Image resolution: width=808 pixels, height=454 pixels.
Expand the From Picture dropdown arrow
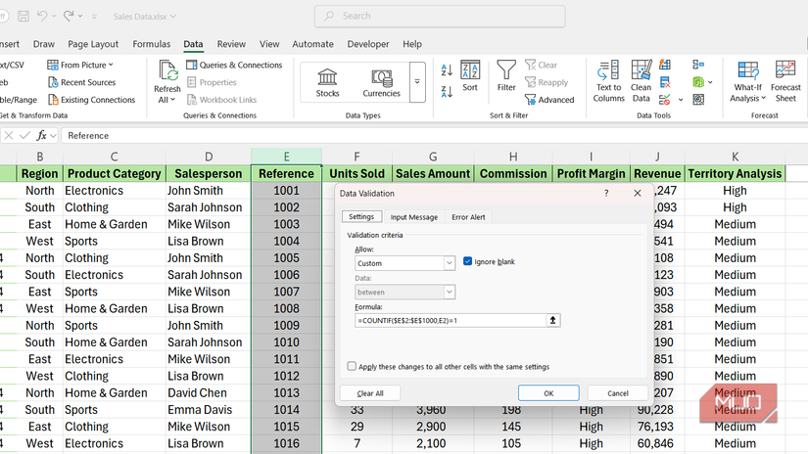pyautogui.click(x=111, y=65)
